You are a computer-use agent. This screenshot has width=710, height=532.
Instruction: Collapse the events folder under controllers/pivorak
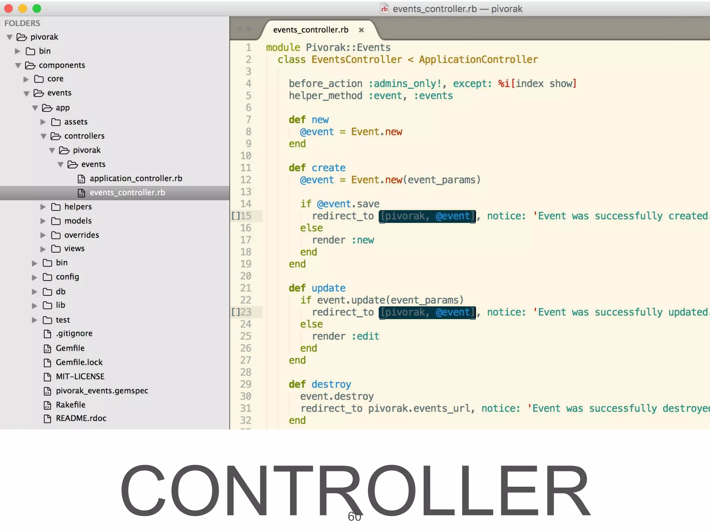(x=60, y=165)
